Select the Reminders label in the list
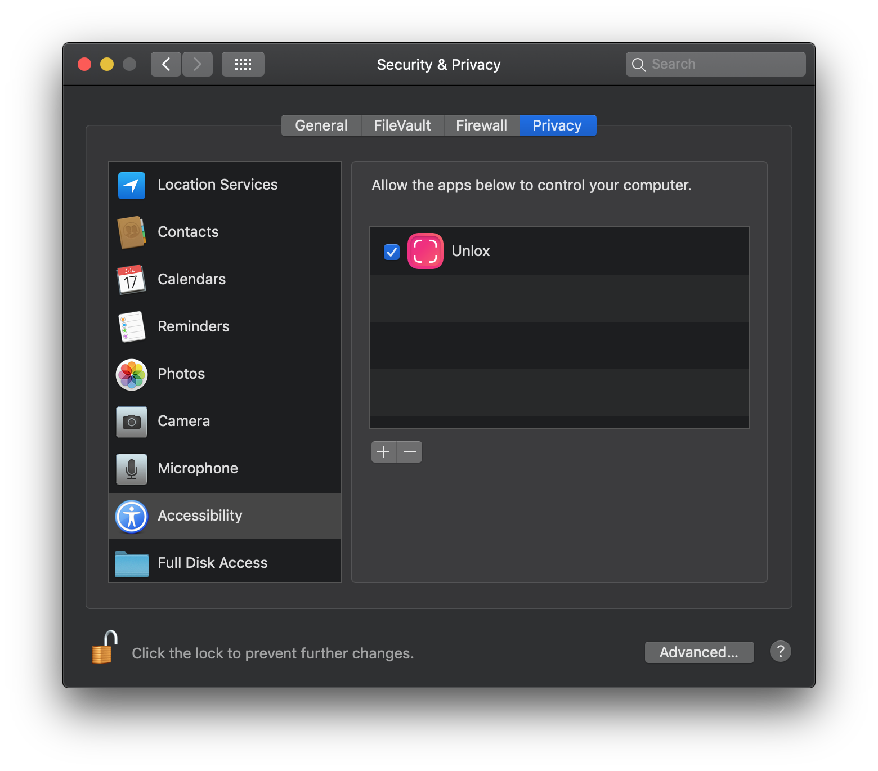 pos(194,326)
